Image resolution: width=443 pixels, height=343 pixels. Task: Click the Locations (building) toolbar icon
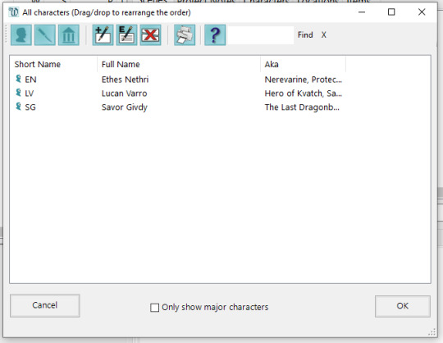pyautogui.click(x=69, y=35)
